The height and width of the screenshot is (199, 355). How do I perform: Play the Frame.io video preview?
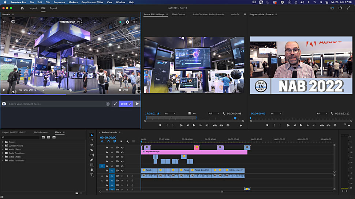4,90
